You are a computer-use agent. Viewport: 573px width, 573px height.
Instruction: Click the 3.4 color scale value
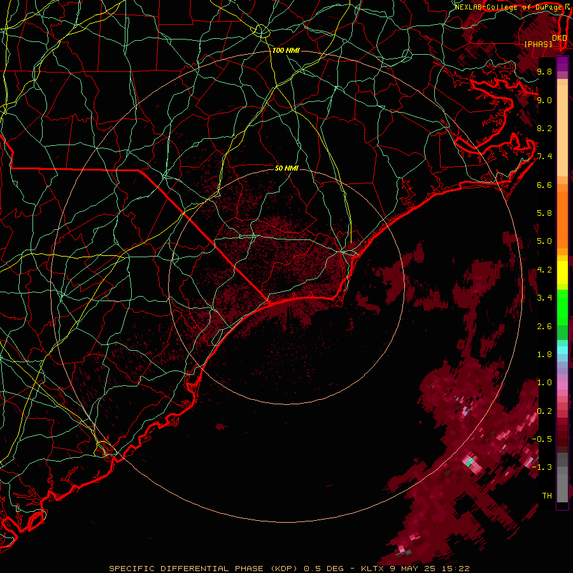click(544, 298)
